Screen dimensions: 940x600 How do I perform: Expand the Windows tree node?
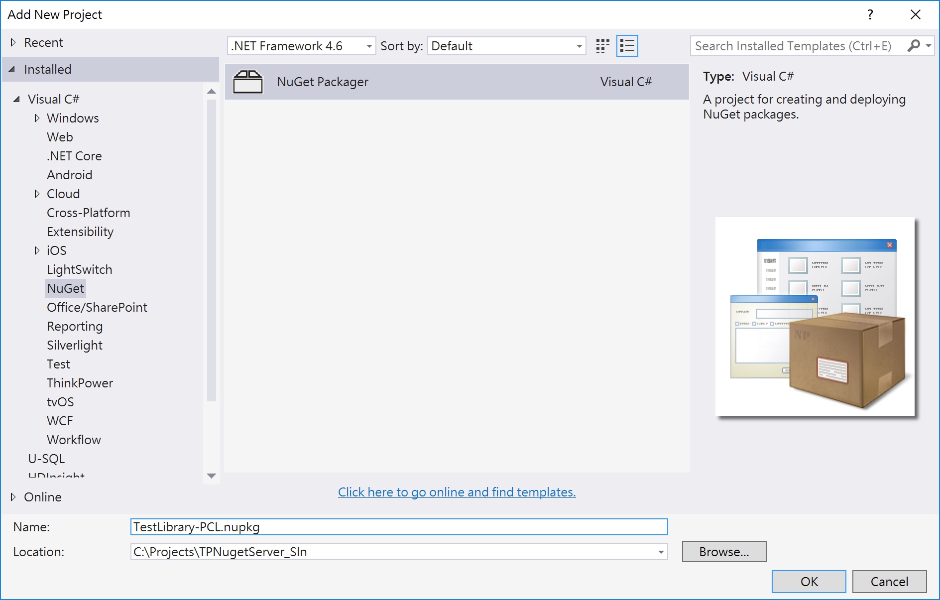[37, 118]
